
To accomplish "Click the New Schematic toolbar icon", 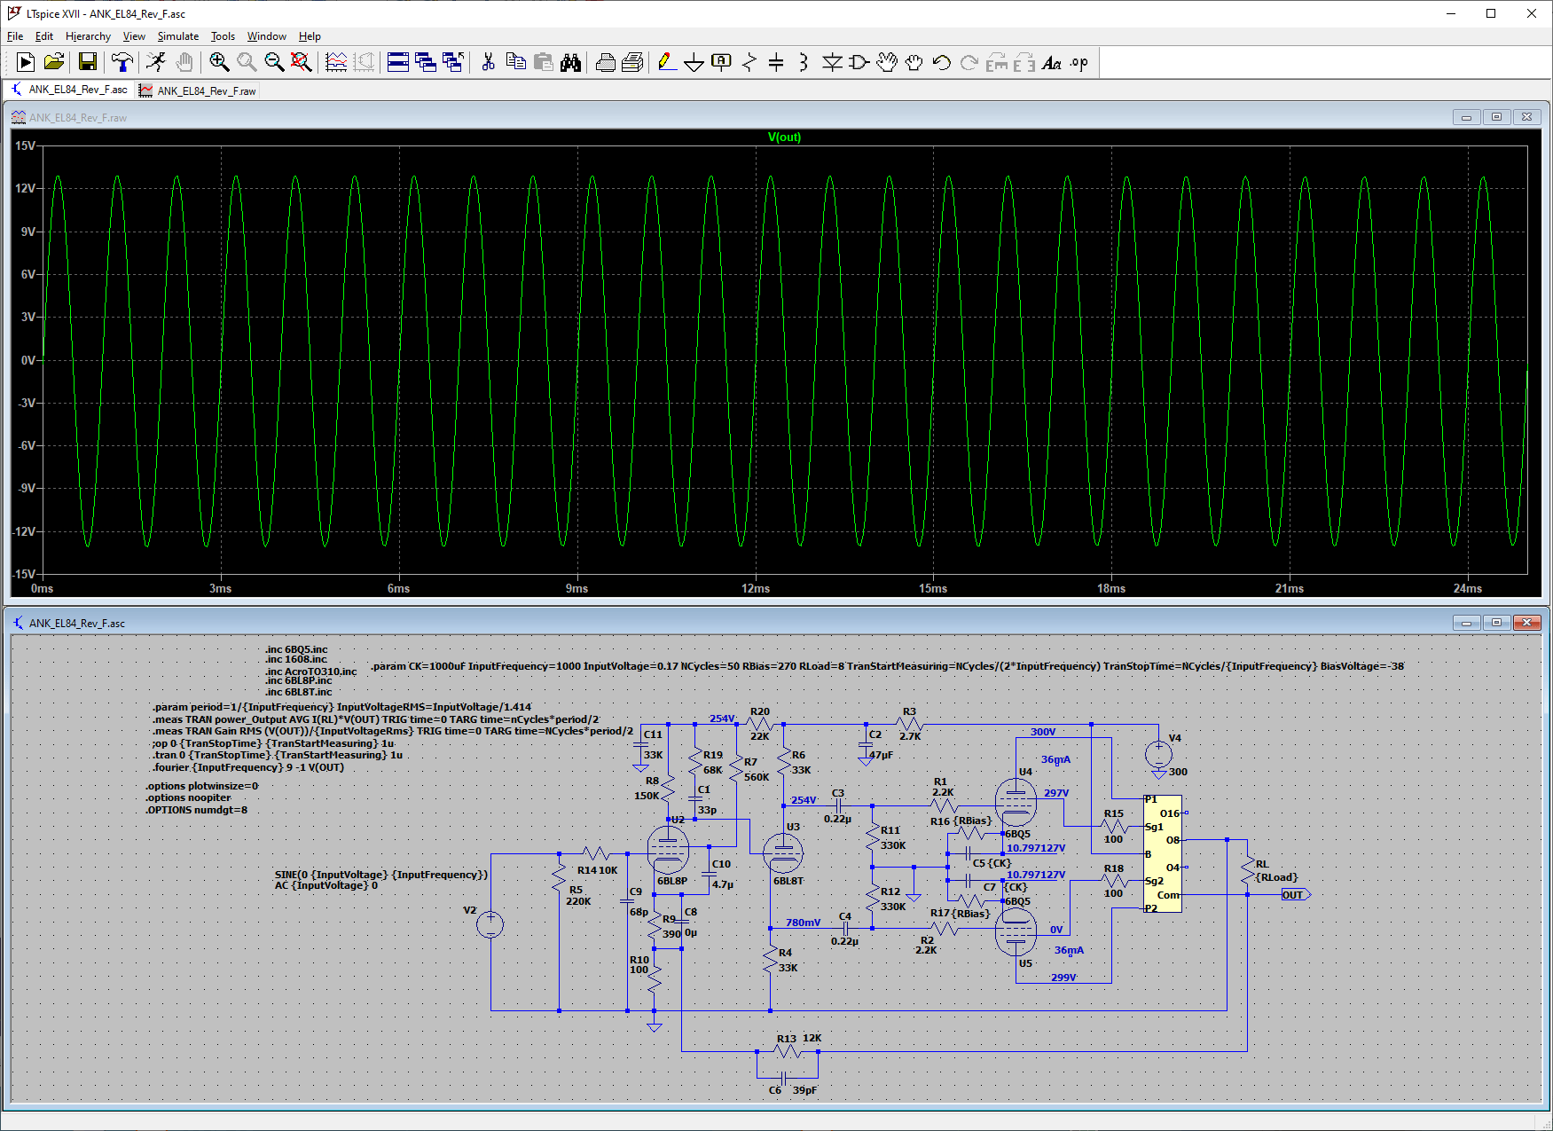I will click(x=26, y=62).
